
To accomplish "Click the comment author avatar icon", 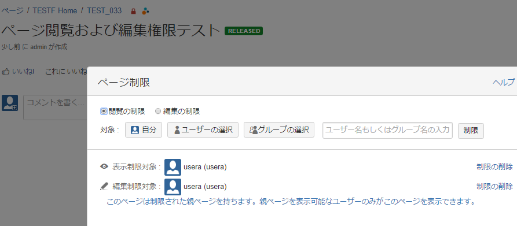I will pyautogui.click(x=10, y=103).
